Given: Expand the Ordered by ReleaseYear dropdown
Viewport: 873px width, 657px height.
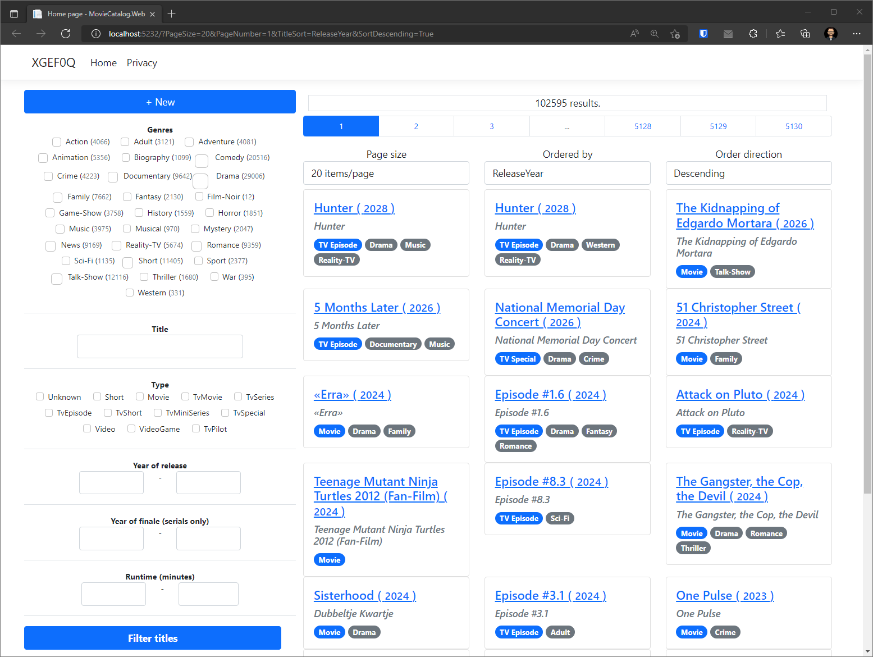Looking at the screenshot, I should tap(567, 174).
